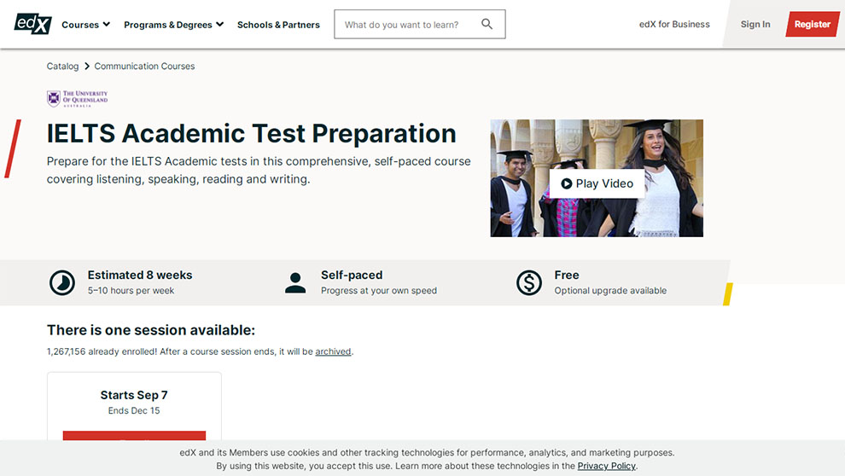Go to Catalog breadcrumb link
The width and height of the screenshot is (845, 476).
pos(62,67)
